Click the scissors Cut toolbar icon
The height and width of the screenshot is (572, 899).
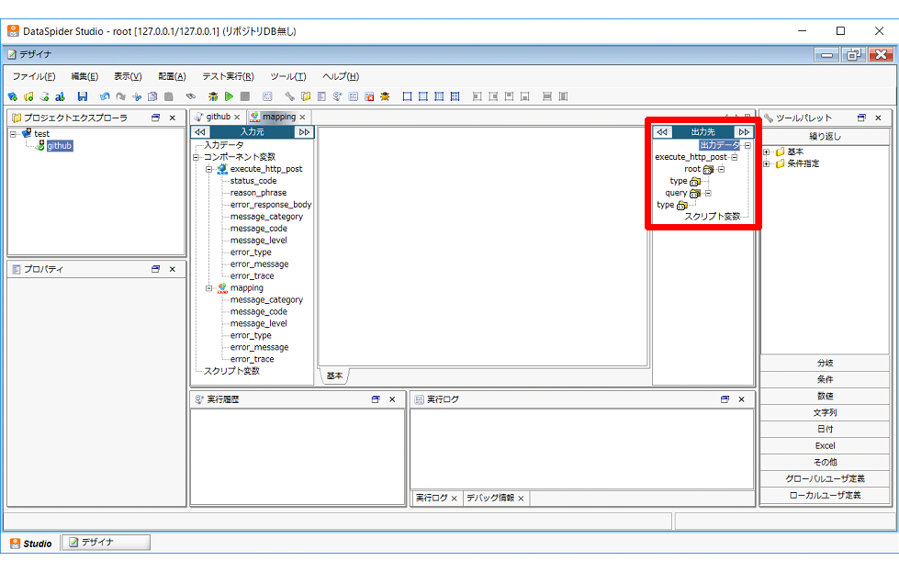[137, 96]
